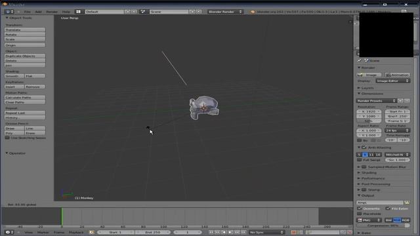Jump to timeline end frame
This screenshot has height=236, width=420.
pyautogui.click(x=243, y=232)
